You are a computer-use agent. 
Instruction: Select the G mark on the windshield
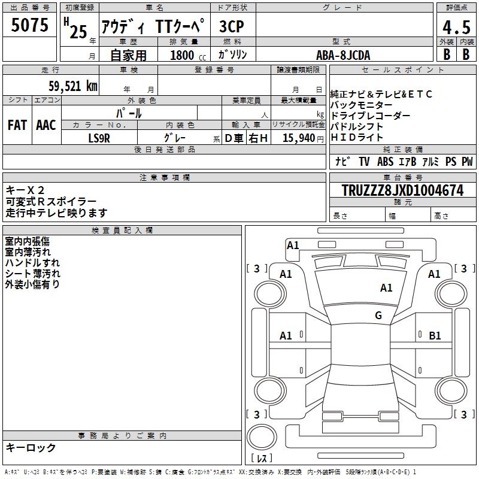coord(378,315)
